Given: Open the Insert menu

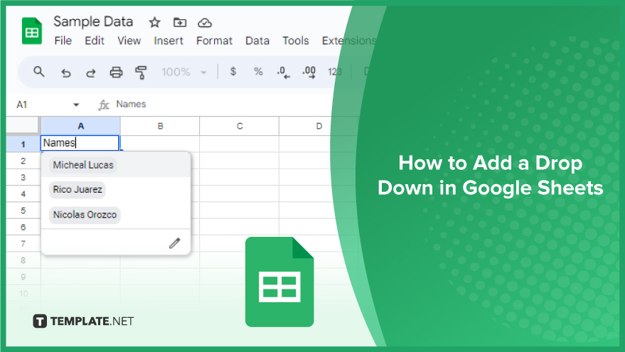Looking at the screenshot, I should [169, 41].
